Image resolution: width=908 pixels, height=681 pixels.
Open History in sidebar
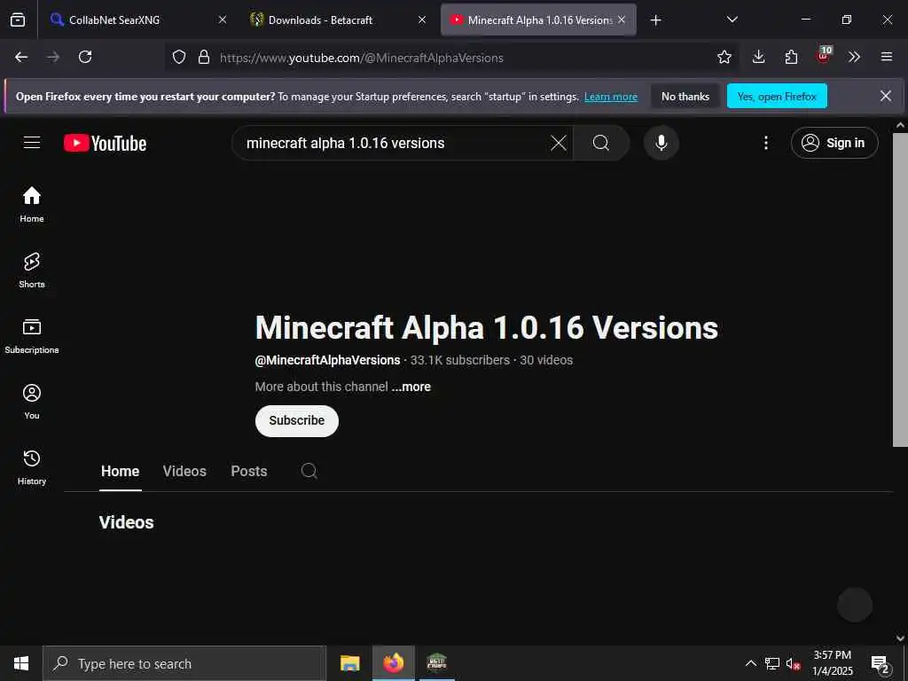[x=32, y=466]
